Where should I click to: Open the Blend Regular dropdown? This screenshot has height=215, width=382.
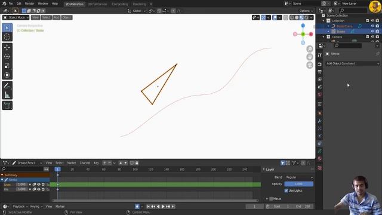click(x=299, y=177)
